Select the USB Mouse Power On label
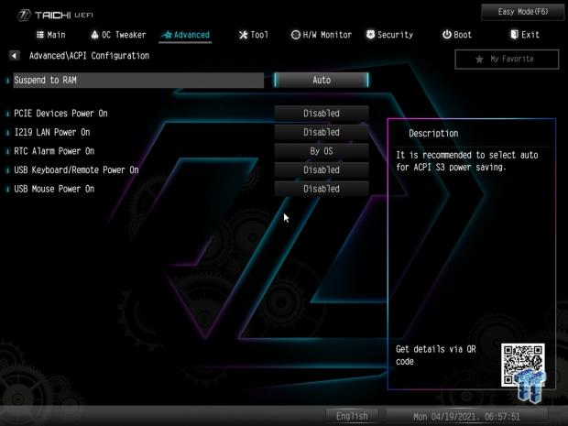The width and height of the screenshot is (568, 426). pos(54,189)
